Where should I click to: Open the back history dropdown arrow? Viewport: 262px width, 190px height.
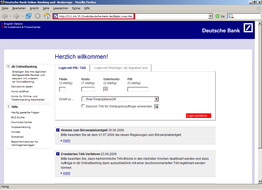point(10,16)
